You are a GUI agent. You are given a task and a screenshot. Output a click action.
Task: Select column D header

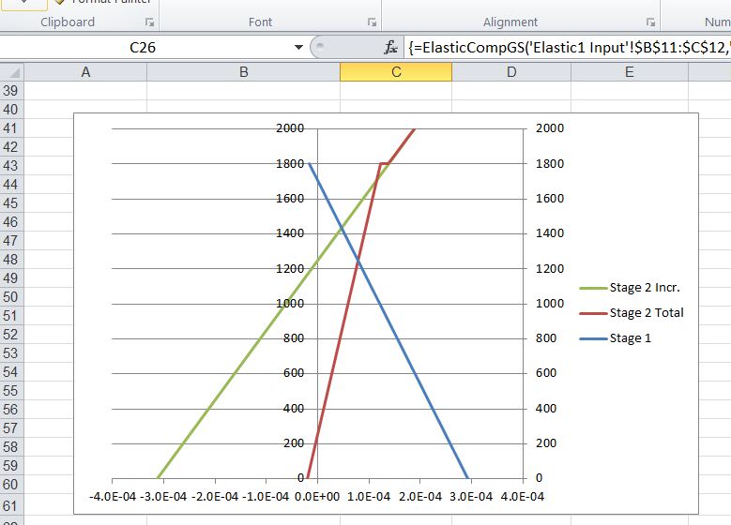(x=511, y=72)
